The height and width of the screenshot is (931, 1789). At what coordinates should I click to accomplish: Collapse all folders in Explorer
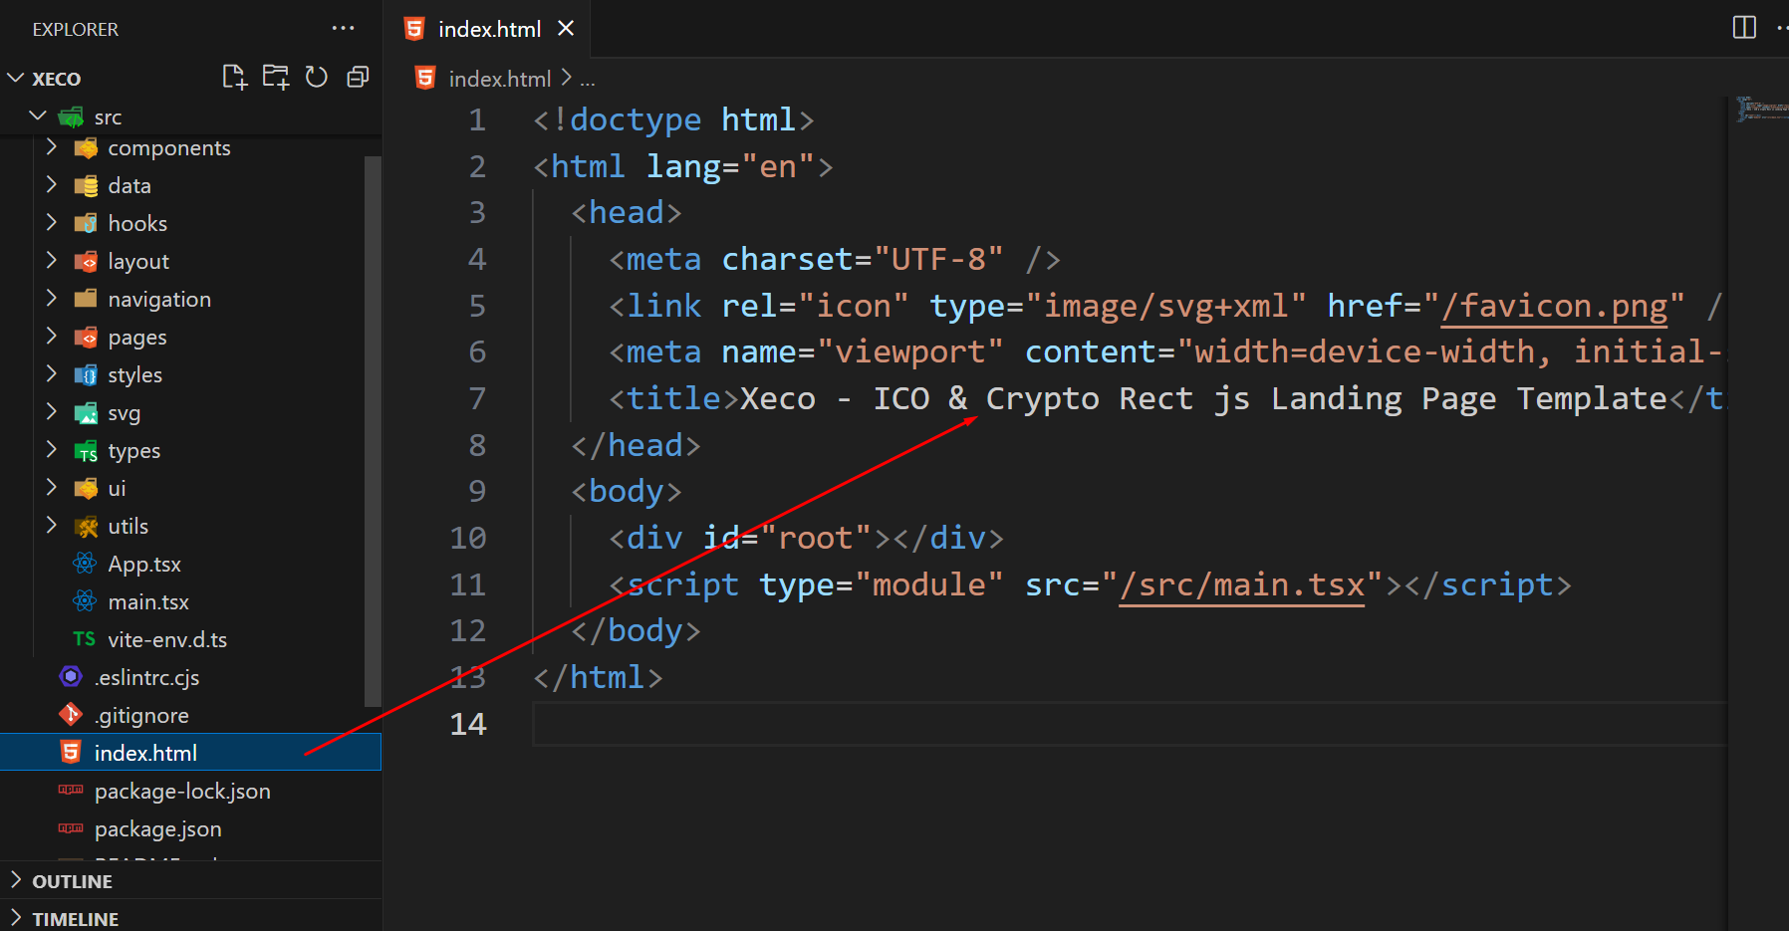(x=358, y=78)
